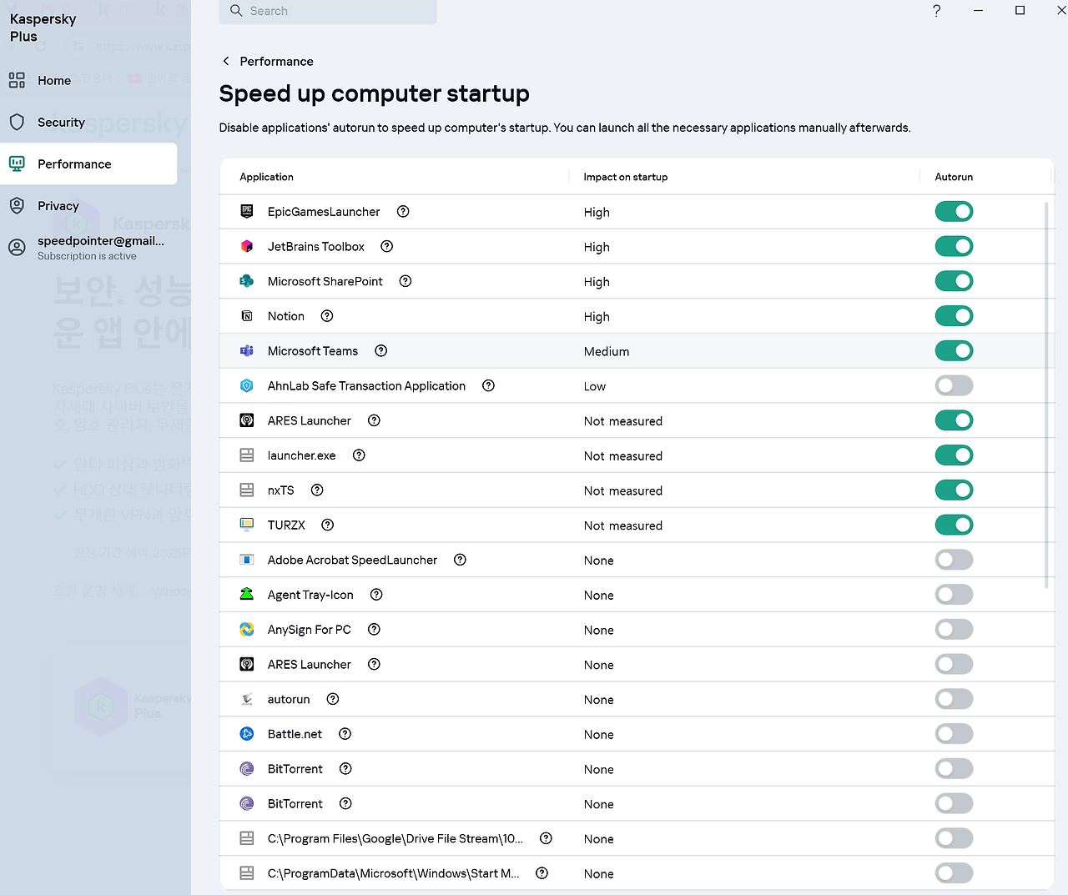Open the Privacy section
This screenshot has width=1068, height=895.
click(x=88, y=205)
